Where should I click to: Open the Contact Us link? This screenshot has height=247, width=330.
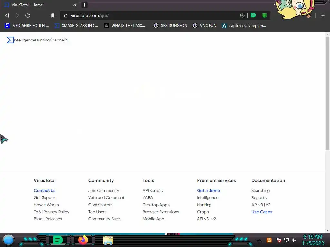coord(44,190)
